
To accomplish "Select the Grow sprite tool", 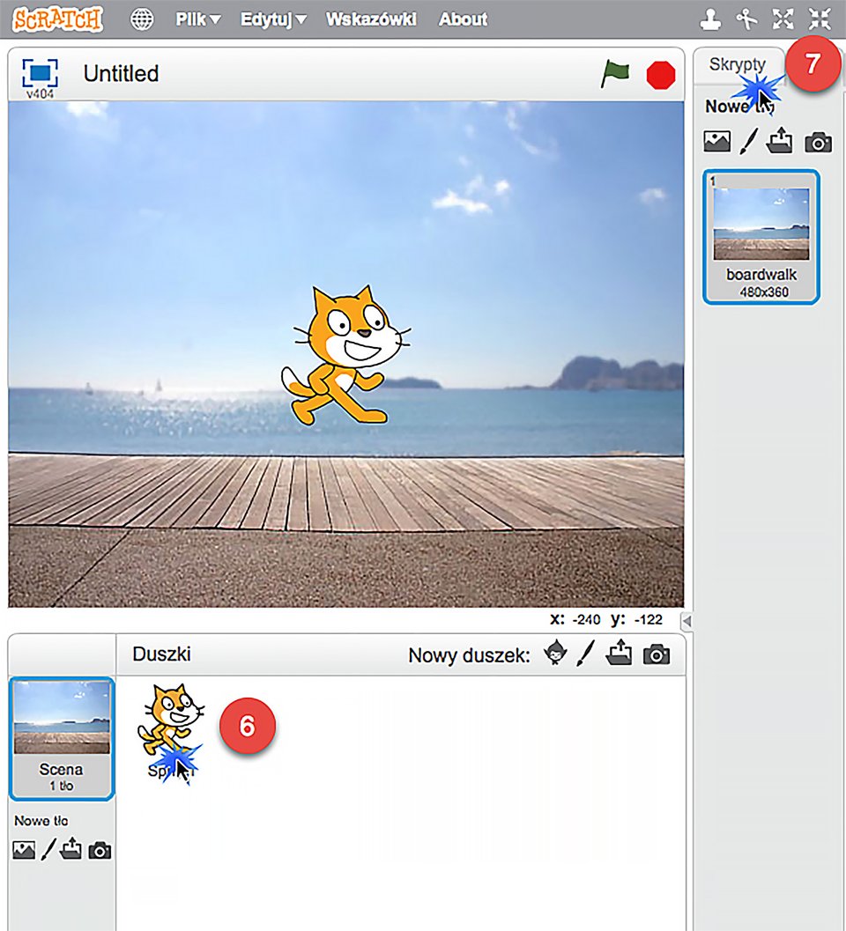I will pyautogui.click(x=783, y=19).
